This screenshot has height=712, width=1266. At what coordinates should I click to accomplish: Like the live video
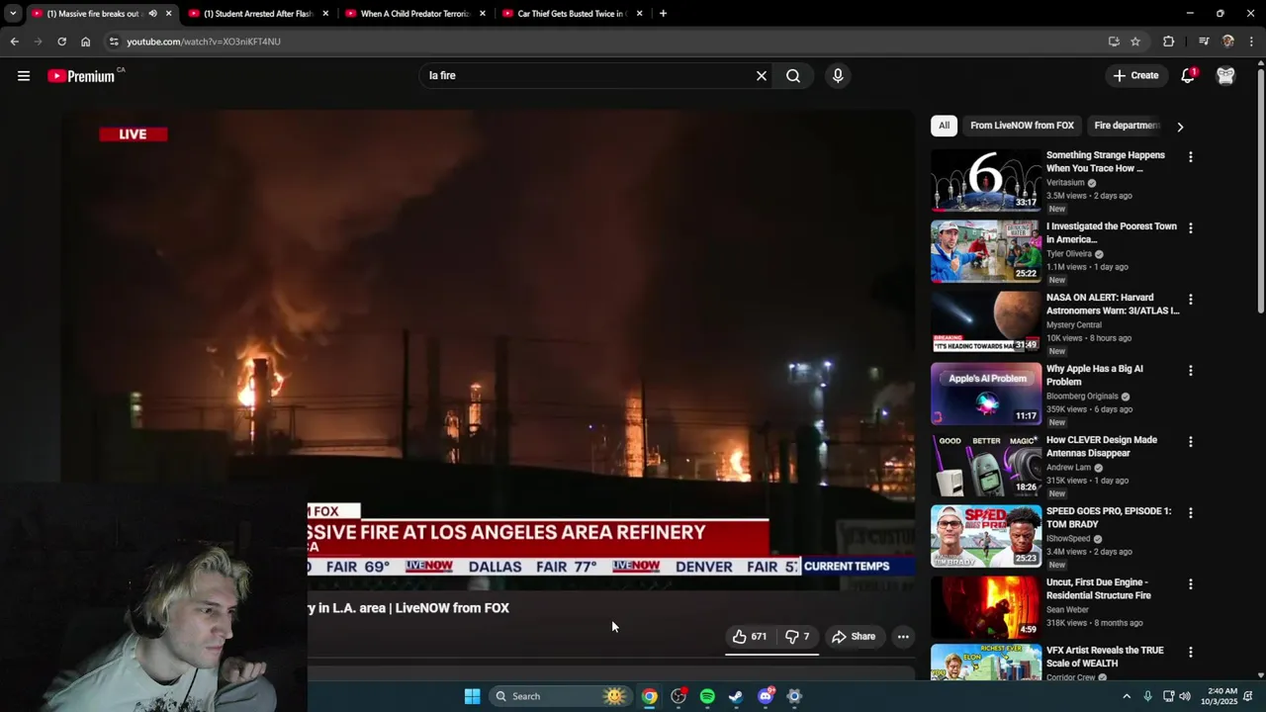(749, 637)
